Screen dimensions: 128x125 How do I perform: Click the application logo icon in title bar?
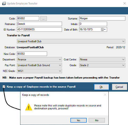coord(4,3)
